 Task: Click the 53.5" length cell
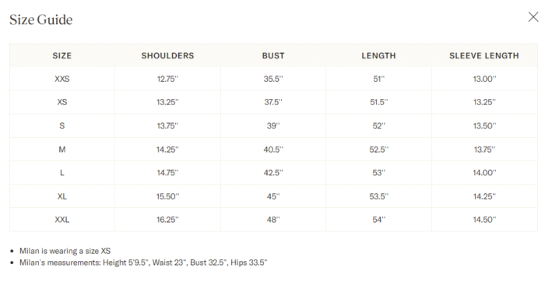pos(379,196)
